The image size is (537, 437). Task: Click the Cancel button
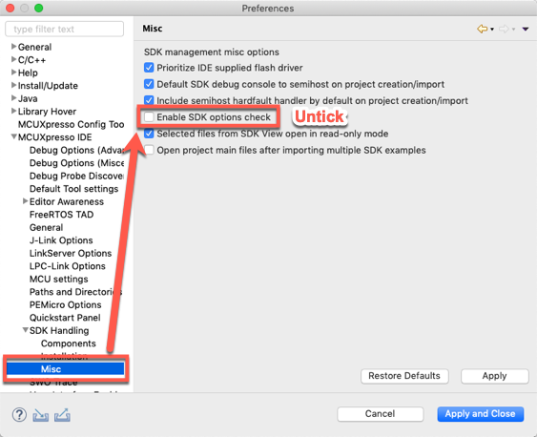[x=381, y=414]
